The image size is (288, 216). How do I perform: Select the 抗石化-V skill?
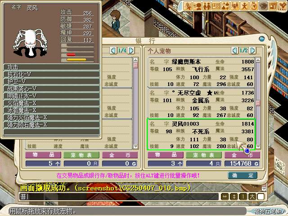(51, 74)
